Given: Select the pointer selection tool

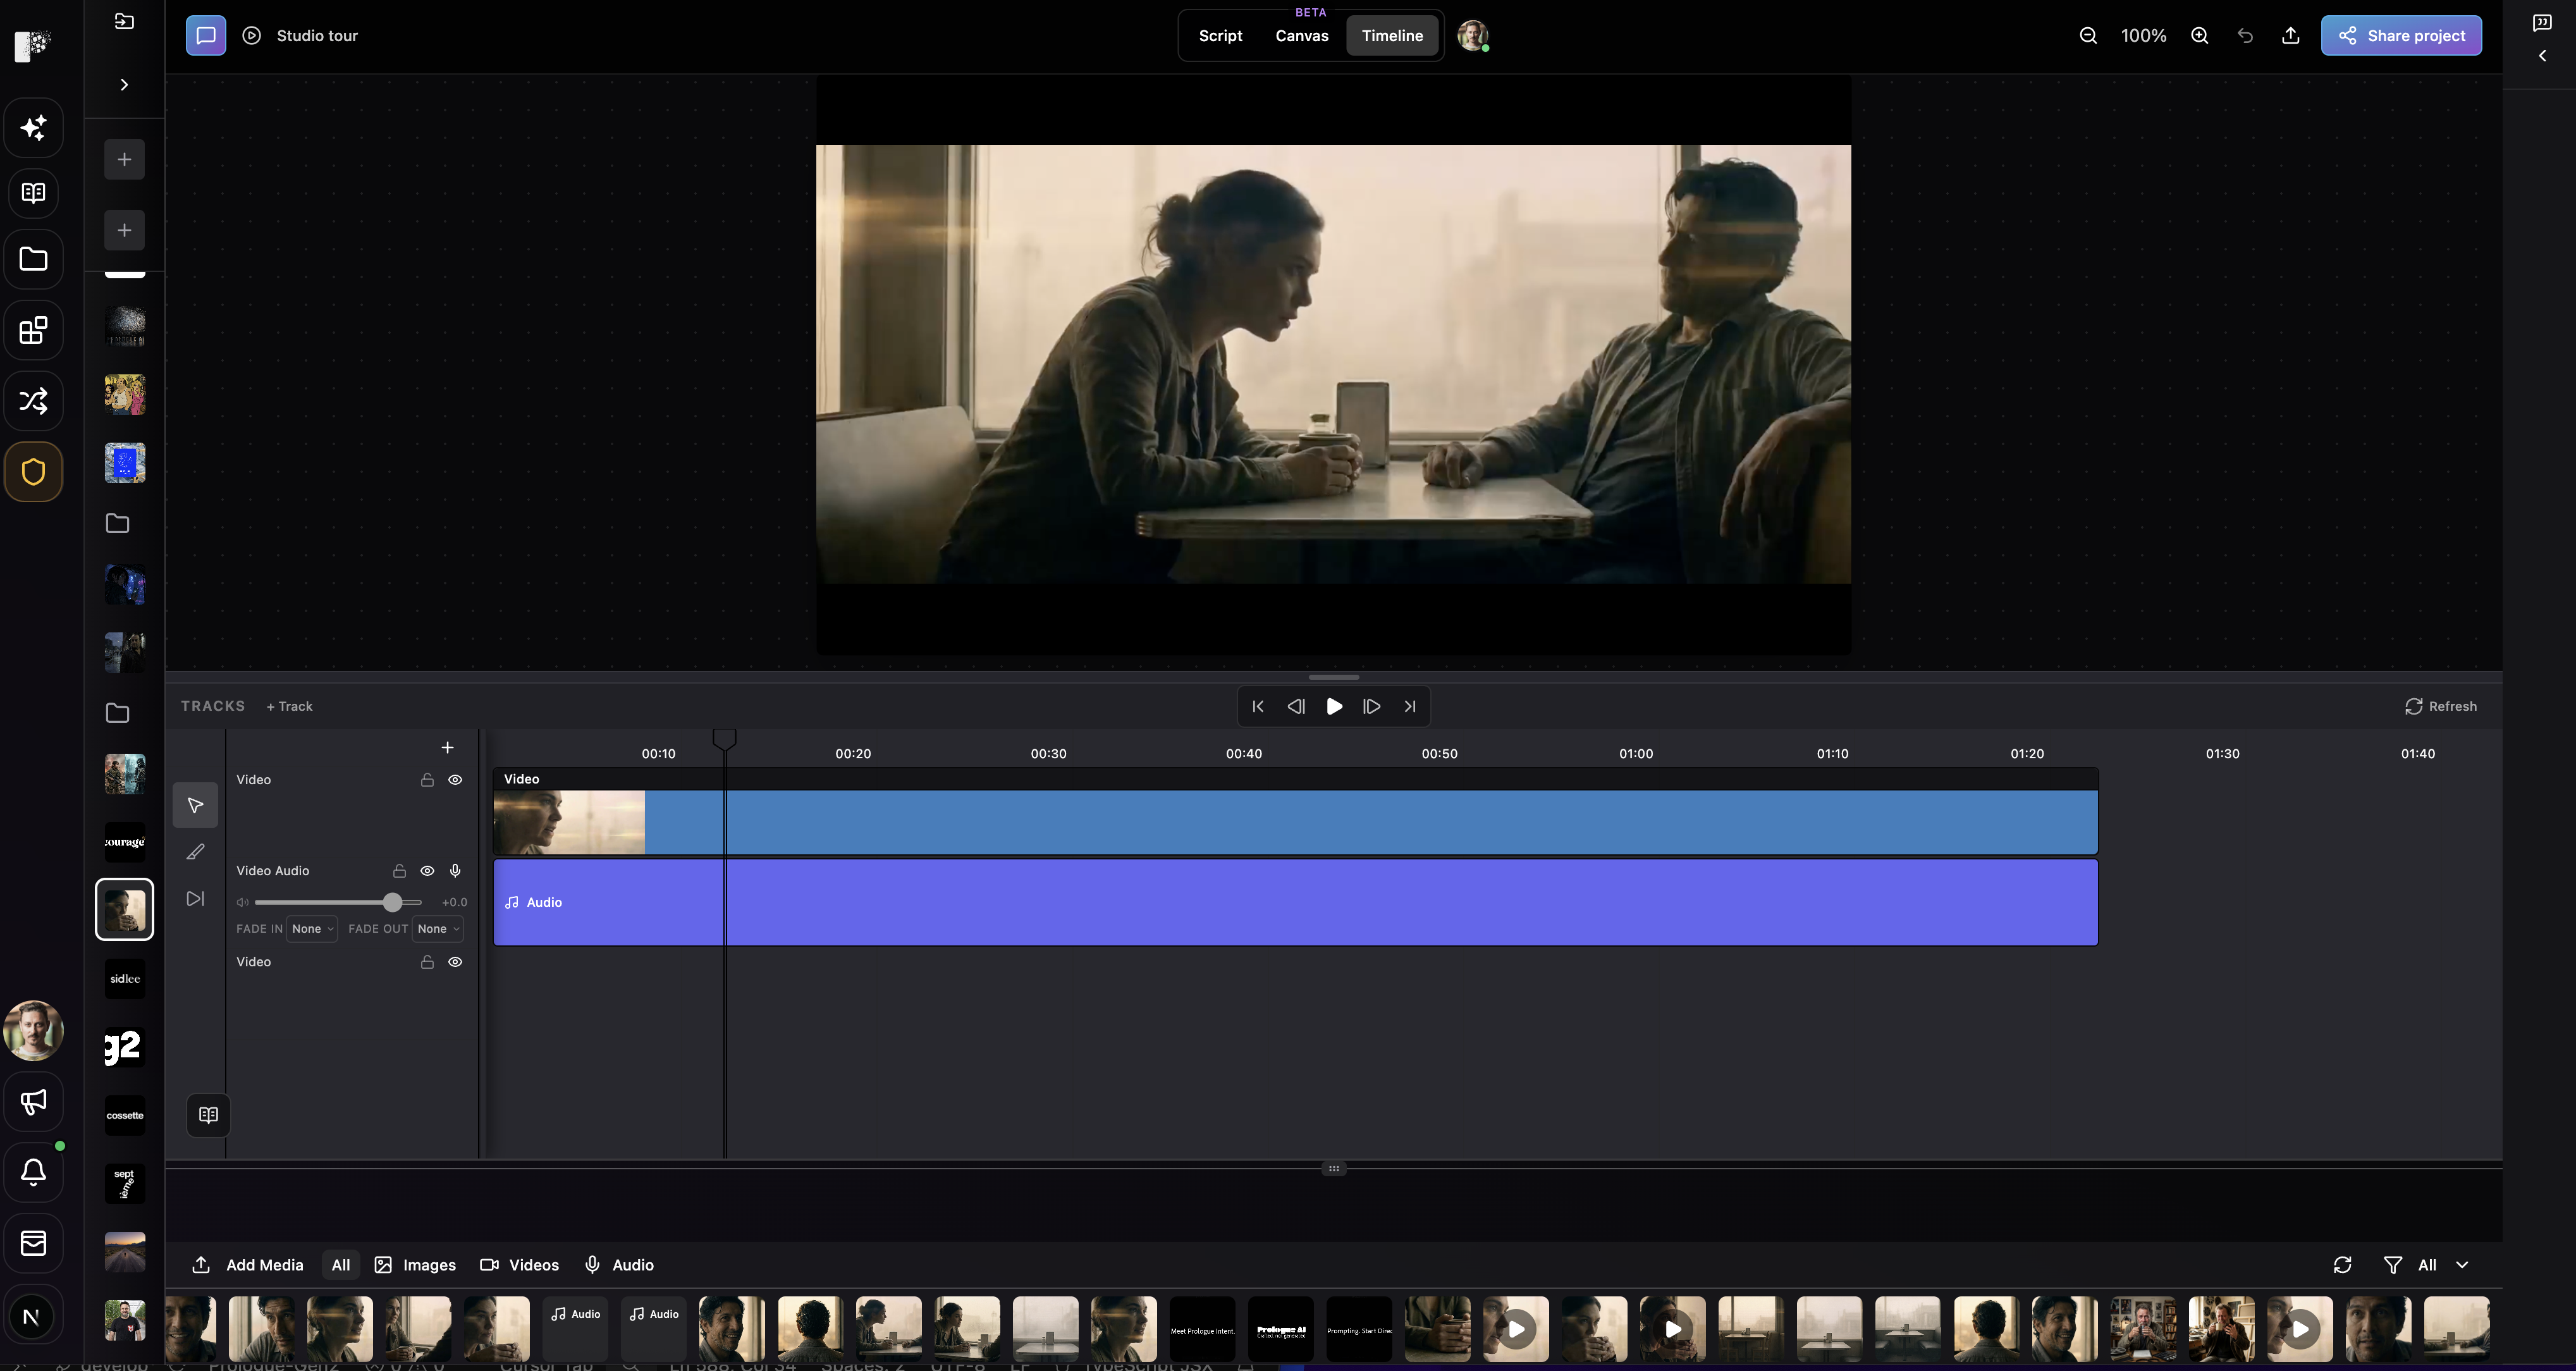Looking at the screenshot, I should point(195,805).
